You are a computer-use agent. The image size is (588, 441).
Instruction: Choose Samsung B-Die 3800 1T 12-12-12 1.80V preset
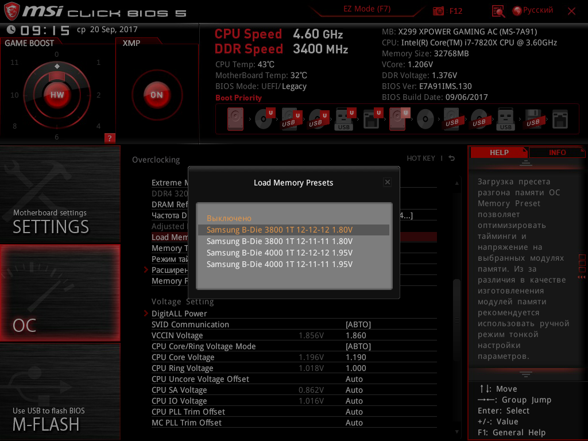click(293, 230)
